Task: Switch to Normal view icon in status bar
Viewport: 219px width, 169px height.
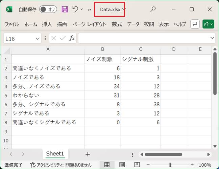Action: pos(107,165)
